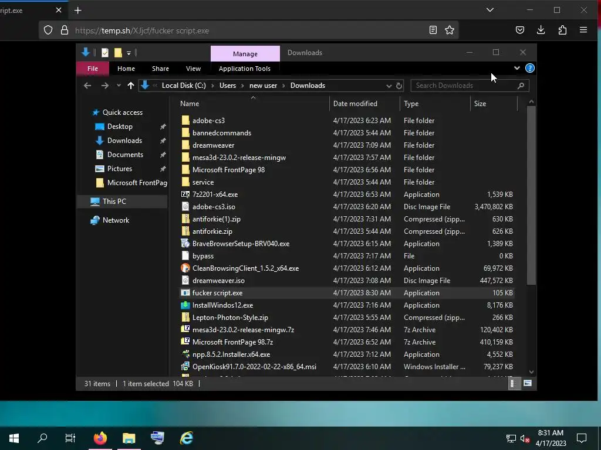Open the Firefox shield tracking protection icon
This screenshot has width=601, height=450.
(x=48, y=30)
